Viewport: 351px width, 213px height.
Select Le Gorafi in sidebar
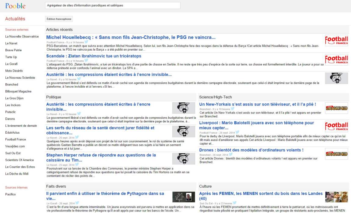coord(11,64)
